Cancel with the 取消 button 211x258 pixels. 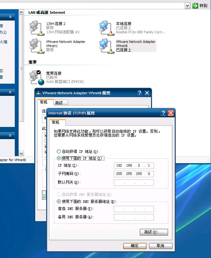161,246
